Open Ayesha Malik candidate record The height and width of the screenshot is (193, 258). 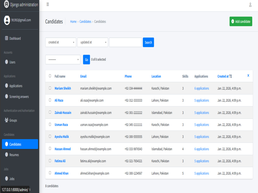pyautogui.click(x=62, y=137)
